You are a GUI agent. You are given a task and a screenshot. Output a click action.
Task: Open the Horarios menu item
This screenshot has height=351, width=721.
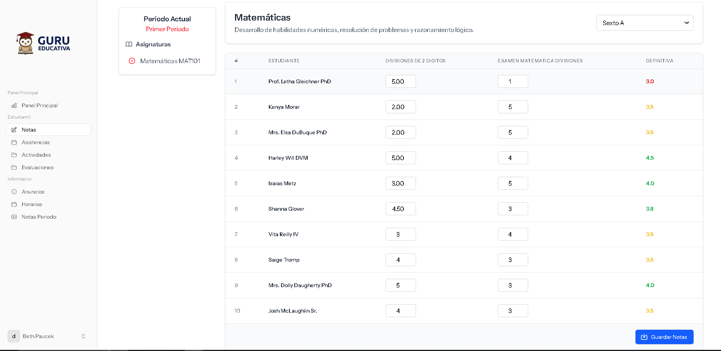(x=32, y=204)
